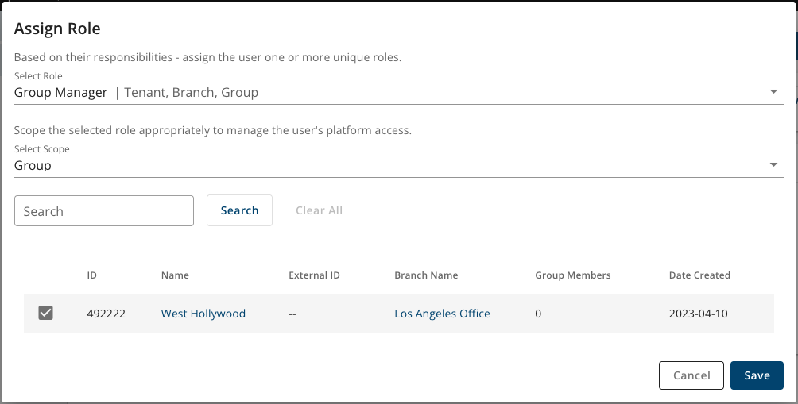Open the Select Scope dropdown

[x=398, y=165]
